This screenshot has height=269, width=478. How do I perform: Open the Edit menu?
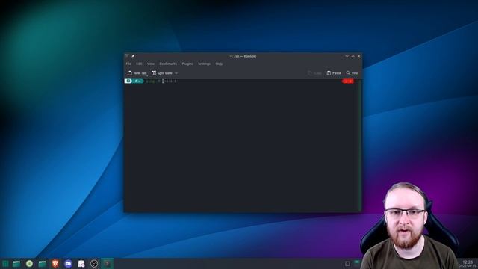pyautogui.click(x=139, y=64)
